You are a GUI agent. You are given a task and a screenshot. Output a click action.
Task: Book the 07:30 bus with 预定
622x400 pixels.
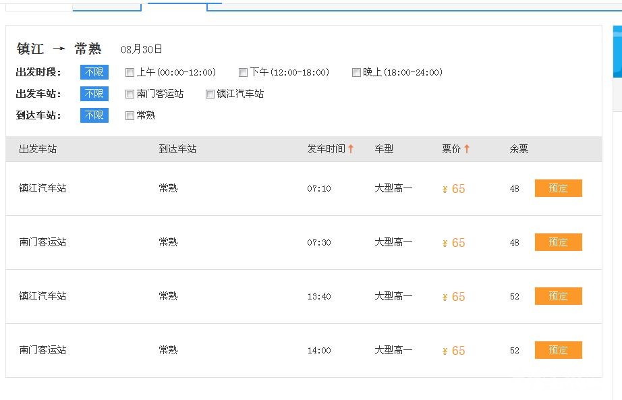click(558, 242)
